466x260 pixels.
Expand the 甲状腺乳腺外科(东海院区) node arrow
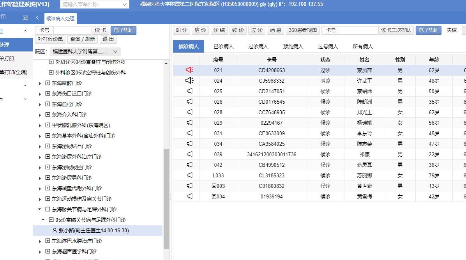(40, 126)
